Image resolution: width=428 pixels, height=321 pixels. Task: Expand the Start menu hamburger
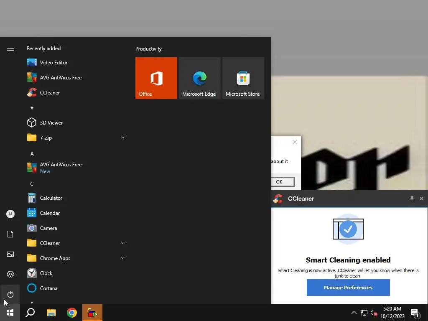10,48
